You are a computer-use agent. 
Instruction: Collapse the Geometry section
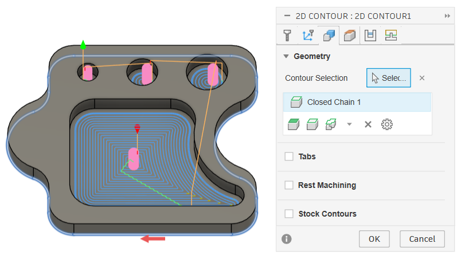point(286,56)
